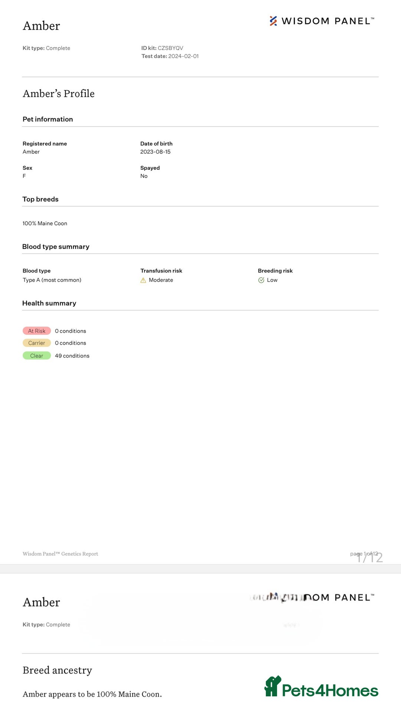The width and height of the screenshot is (401, 709).
Task: Select the green Clear badge
Action: click(x=37, y=356)
